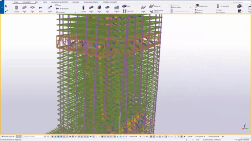Select the Fit part end tool
Image resolution: width=251 pixels, height=141 pixels.
[x=223, y=6]
